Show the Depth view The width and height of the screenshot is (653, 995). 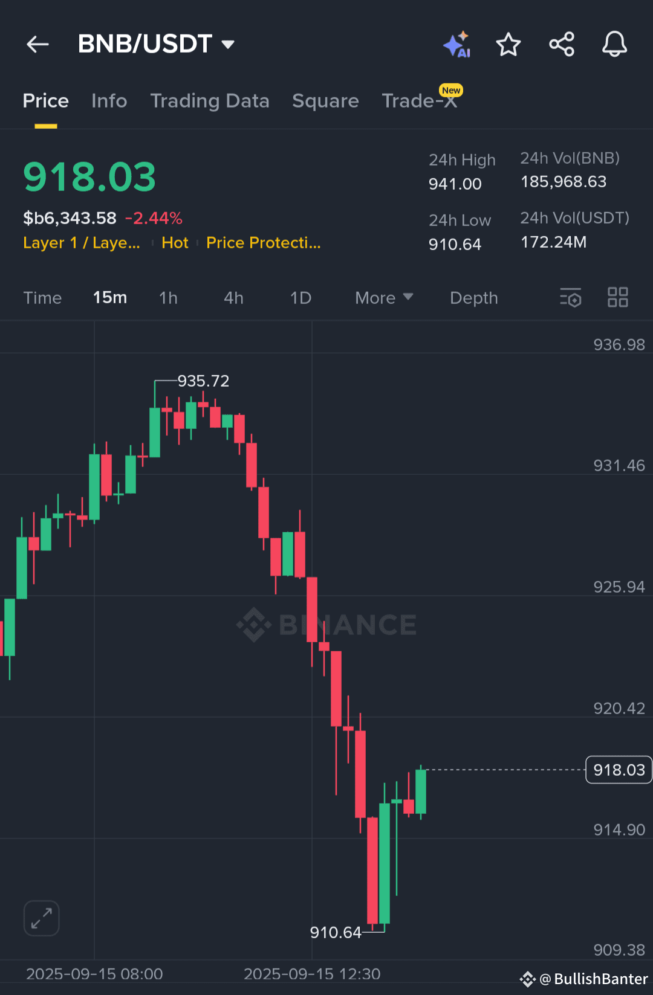(474, 297)
